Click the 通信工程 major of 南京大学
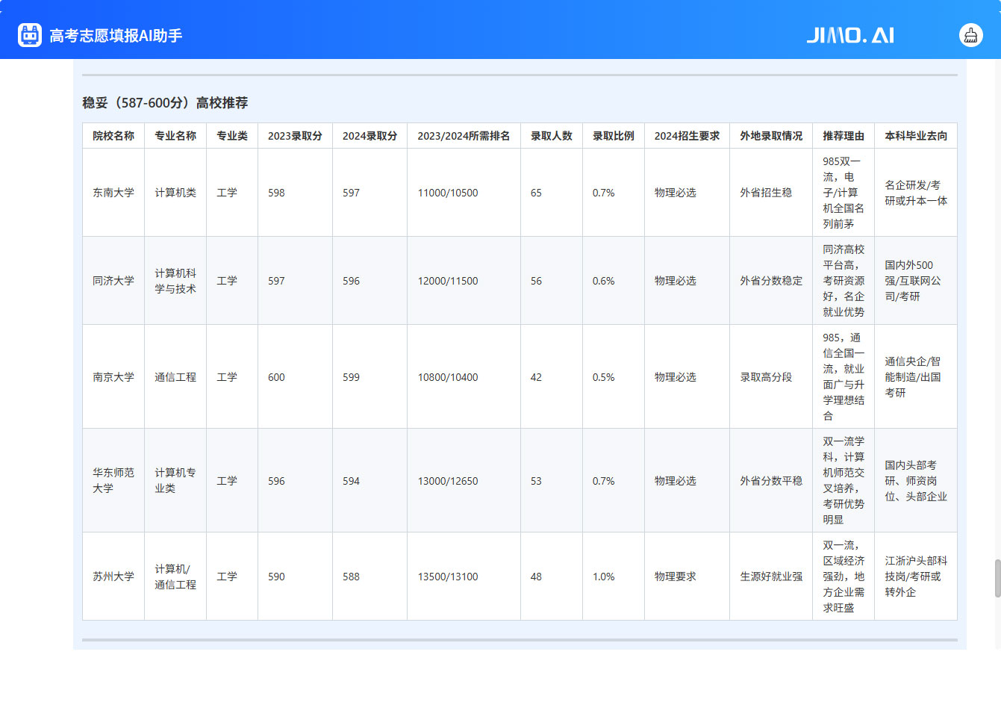Viewport: 1001px width, 705px height. 175,377
